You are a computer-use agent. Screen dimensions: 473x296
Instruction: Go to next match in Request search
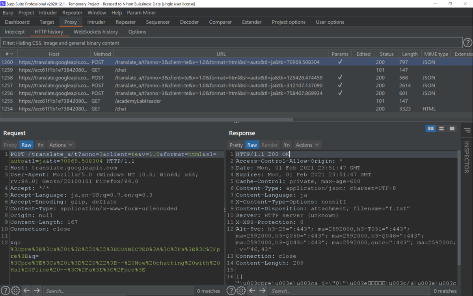[x=37, y=291]
